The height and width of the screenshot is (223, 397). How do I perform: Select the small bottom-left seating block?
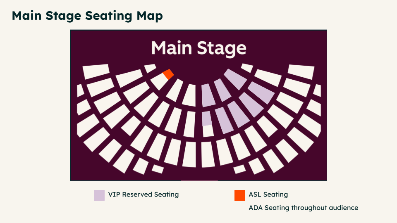point(158,169)
